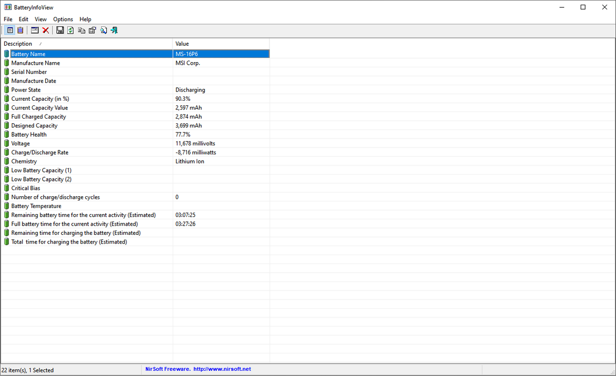Open the Help menu
Screen dimensions: 616x376
pos(85,19)
